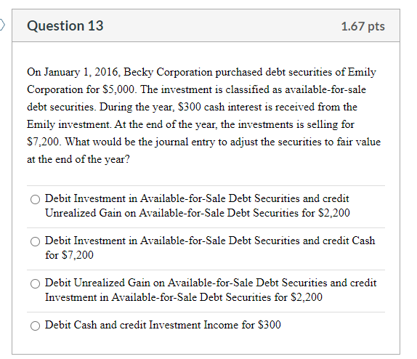Click the 'available-for-sale' phrase in the question body
Screen dimensions: 417x359
(x=325, y=89)
